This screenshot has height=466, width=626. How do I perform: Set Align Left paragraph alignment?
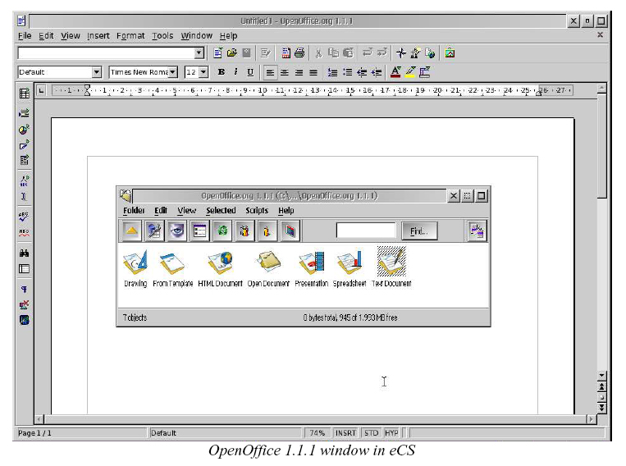click(270, 72)
